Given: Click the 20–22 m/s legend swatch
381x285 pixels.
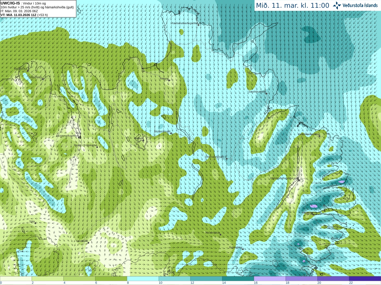Looking at the screenshot, I should point(333,279).
